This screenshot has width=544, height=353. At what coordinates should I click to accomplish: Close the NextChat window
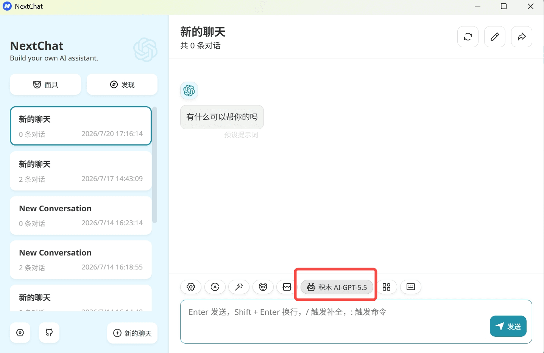point(530,6)
